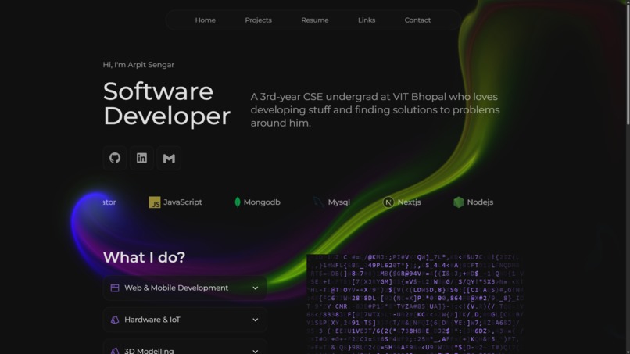This screenshot has width=630, height=354.
Task: Click the Nextjs circular N icon
Action: click(388, 202)
